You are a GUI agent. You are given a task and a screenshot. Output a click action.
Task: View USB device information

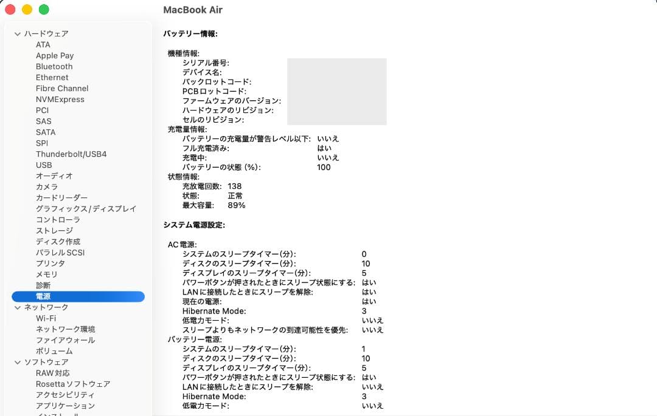(x=44, y=165)
